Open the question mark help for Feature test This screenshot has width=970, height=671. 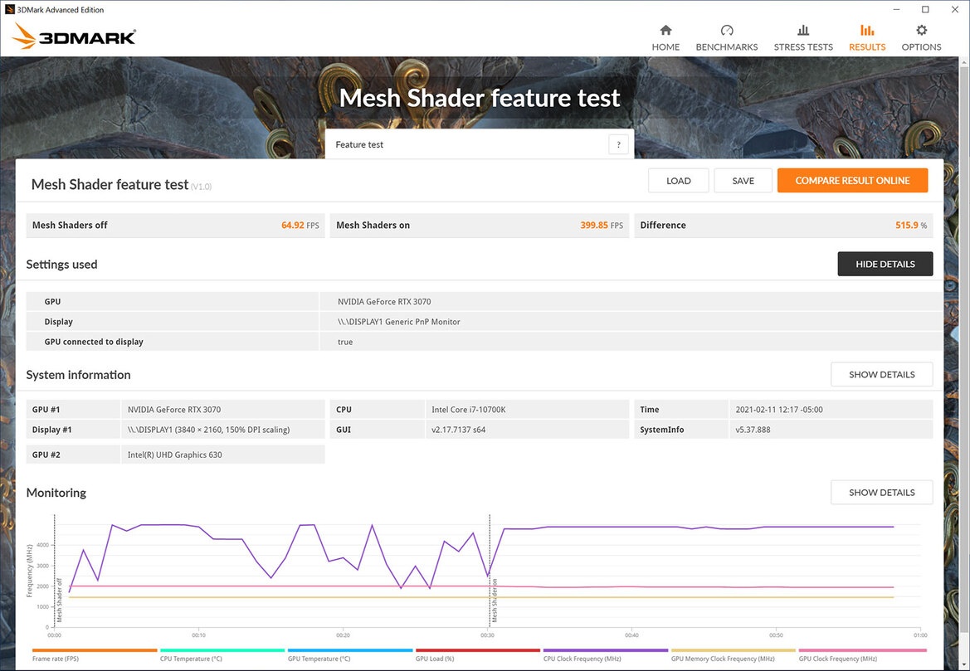[x=619, y=144]
